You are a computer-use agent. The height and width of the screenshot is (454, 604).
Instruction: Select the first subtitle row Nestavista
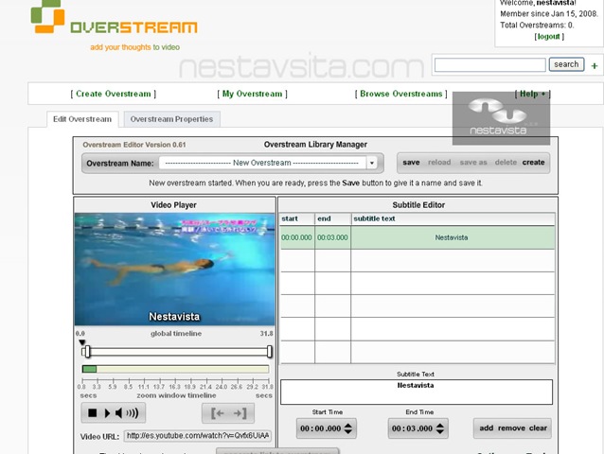tap(451, 237)
